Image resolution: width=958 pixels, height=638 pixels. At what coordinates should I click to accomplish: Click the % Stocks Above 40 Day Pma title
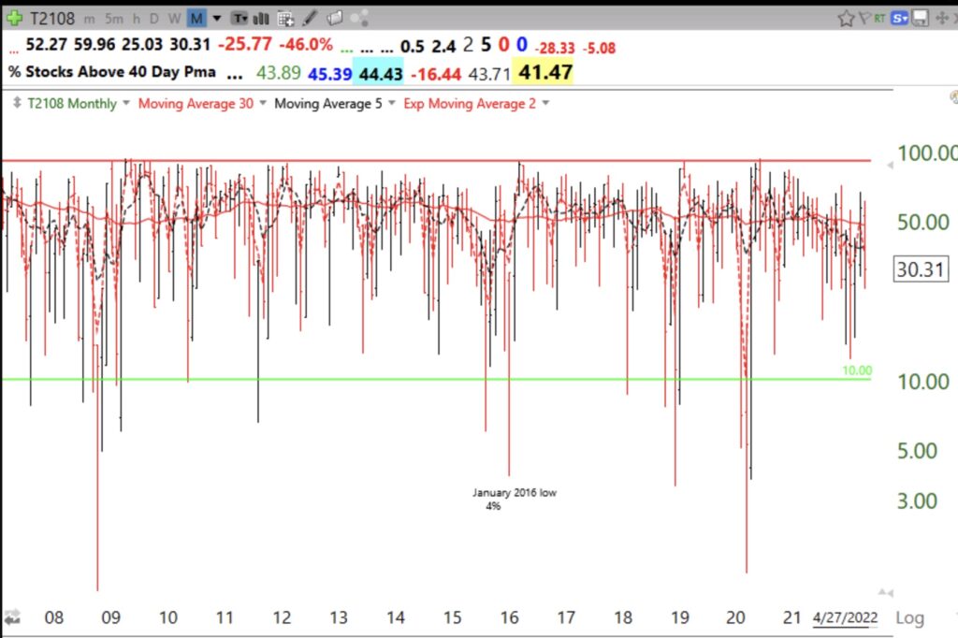(112, 72)
